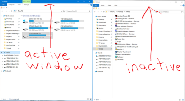Select Mozilla Thunderbird shortcut

[x=123, y=52]
